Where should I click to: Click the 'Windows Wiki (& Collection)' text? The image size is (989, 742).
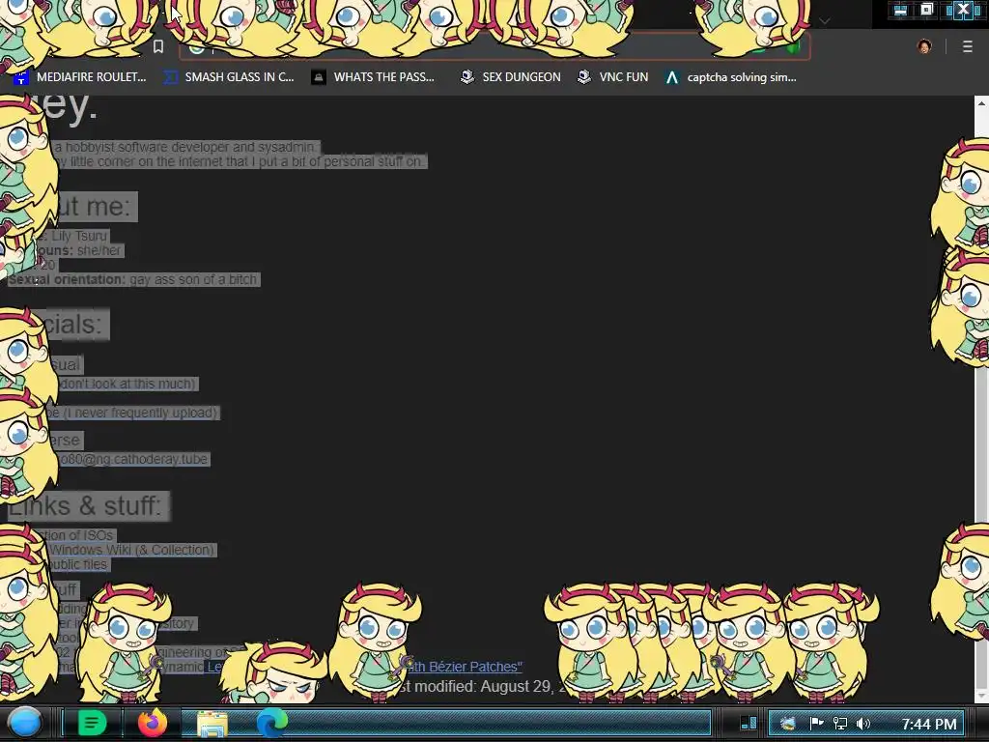pos(131,550)
